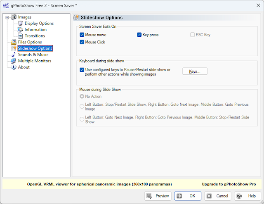The height and width of the screenshot is (204, 264).
Task: Open Multiple Monitors settings
Action: coord(35,61)
